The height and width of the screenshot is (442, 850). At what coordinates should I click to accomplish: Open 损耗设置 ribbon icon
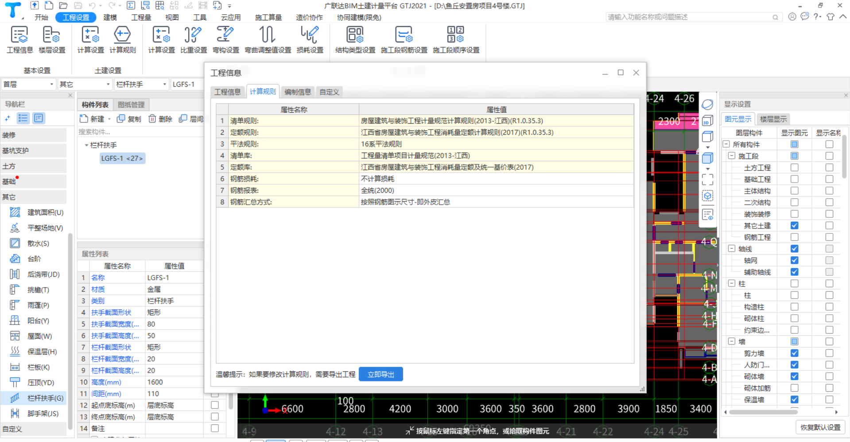coord(310,40)
